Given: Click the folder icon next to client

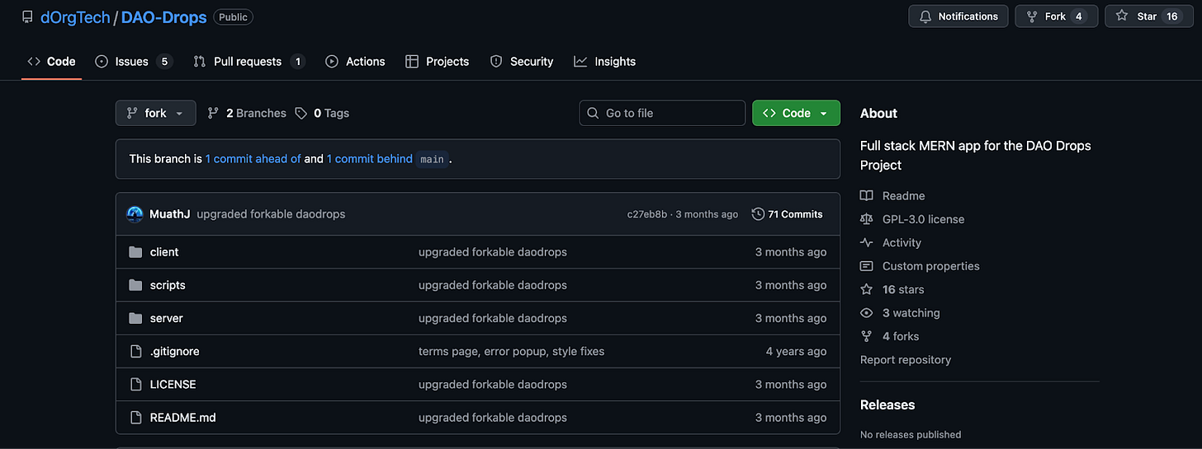Looking at the screenshot, I should coord(135,252).
